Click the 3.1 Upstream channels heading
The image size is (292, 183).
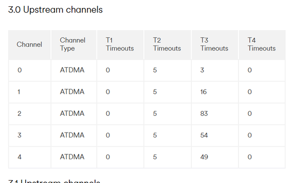click(54, 181)
